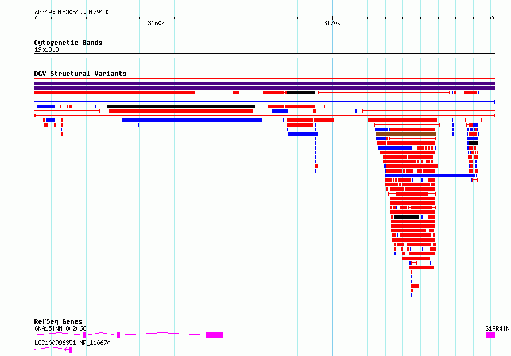Click the LOC100996351 magenta exon box
This screenshot has width=511, height=356.
(x=71, y=350)
